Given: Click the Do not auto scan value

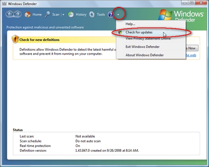Looking at the screenshot, I should (x=88, y=141).
